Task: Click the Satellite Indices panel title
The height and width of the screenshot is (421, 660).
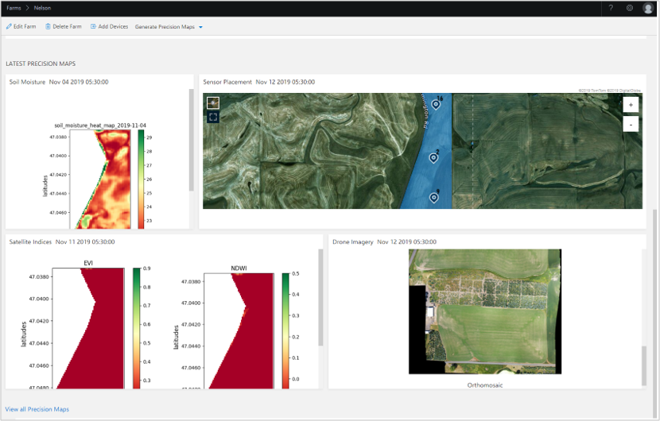Action: 30,241
